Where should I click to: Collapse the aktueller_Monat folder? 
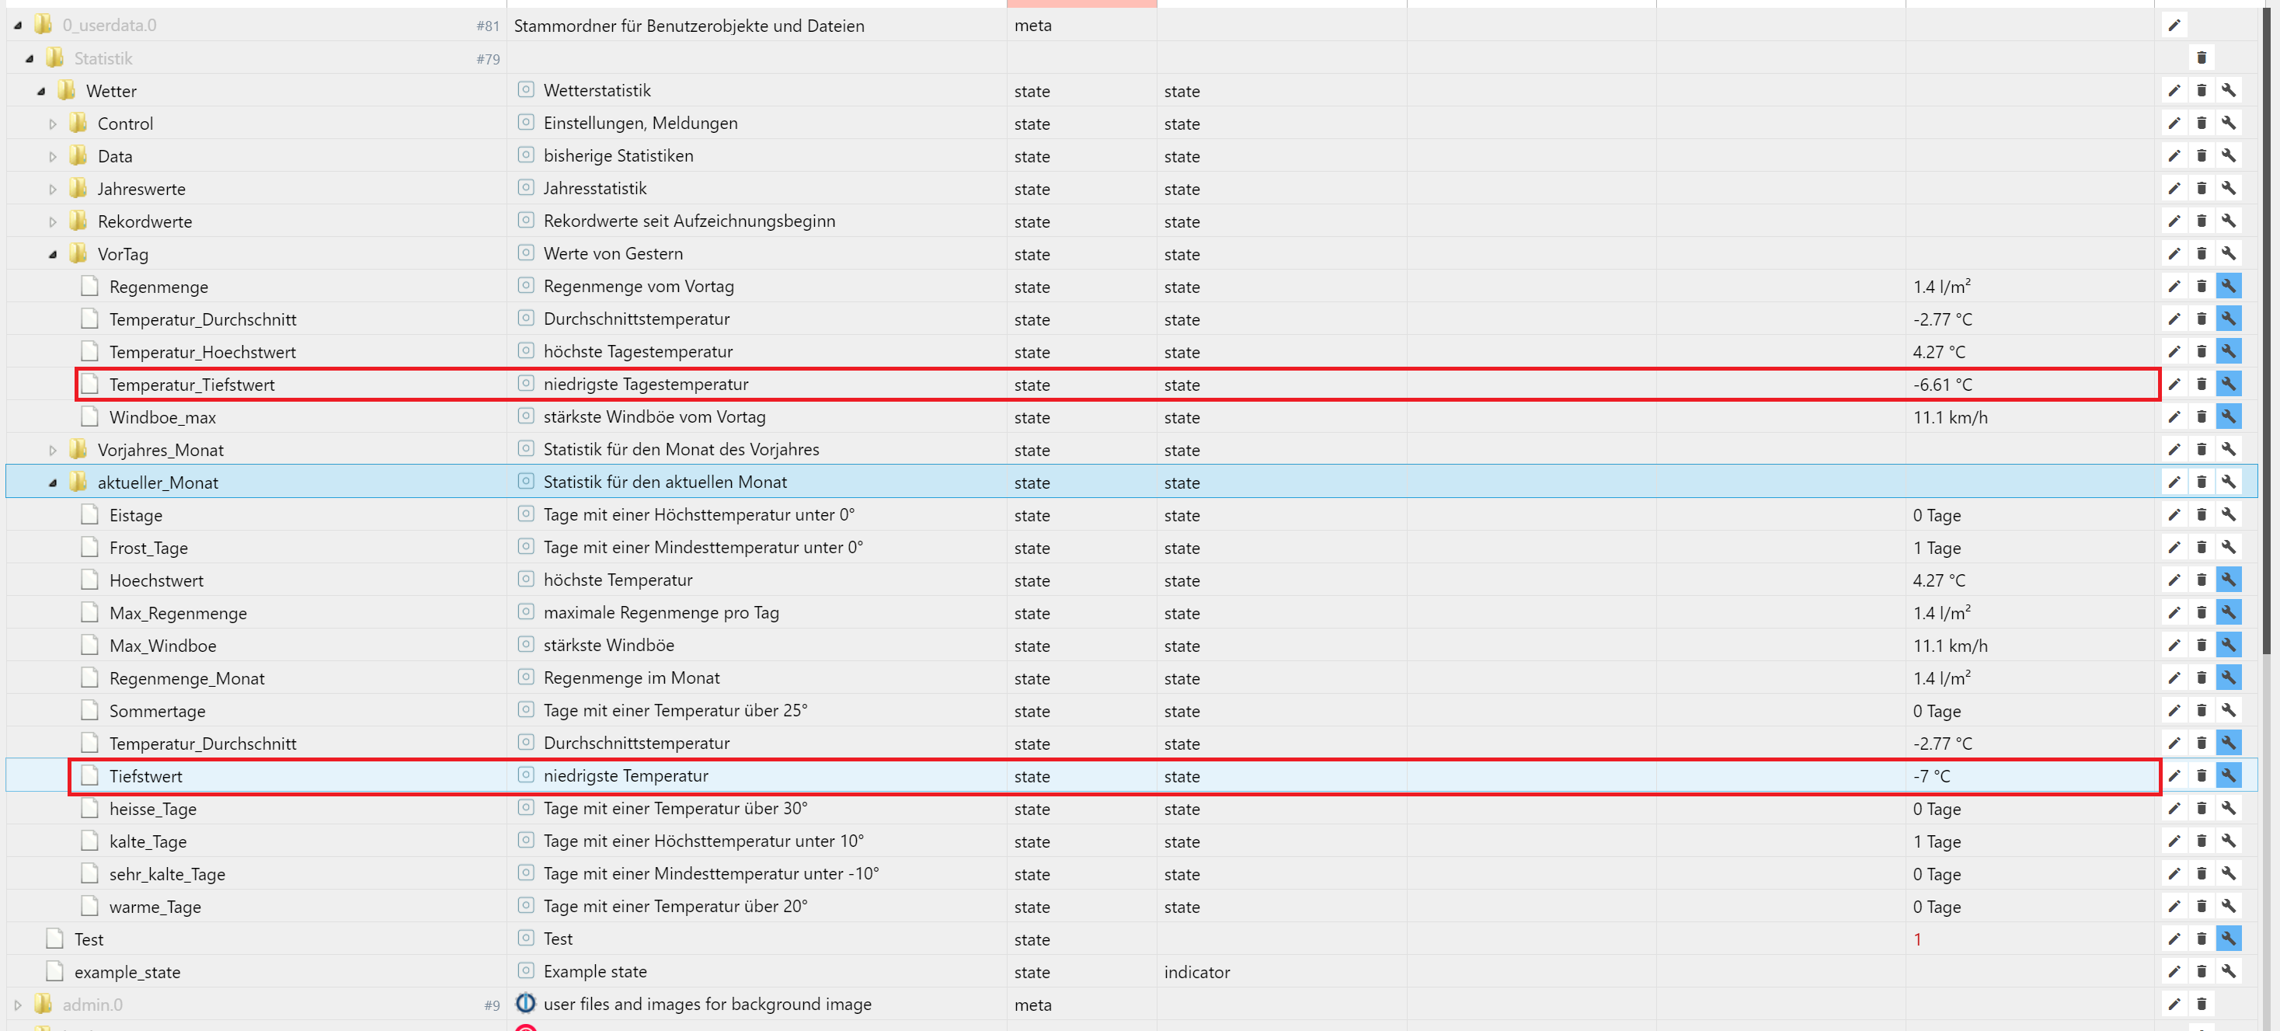click(52, 482)
